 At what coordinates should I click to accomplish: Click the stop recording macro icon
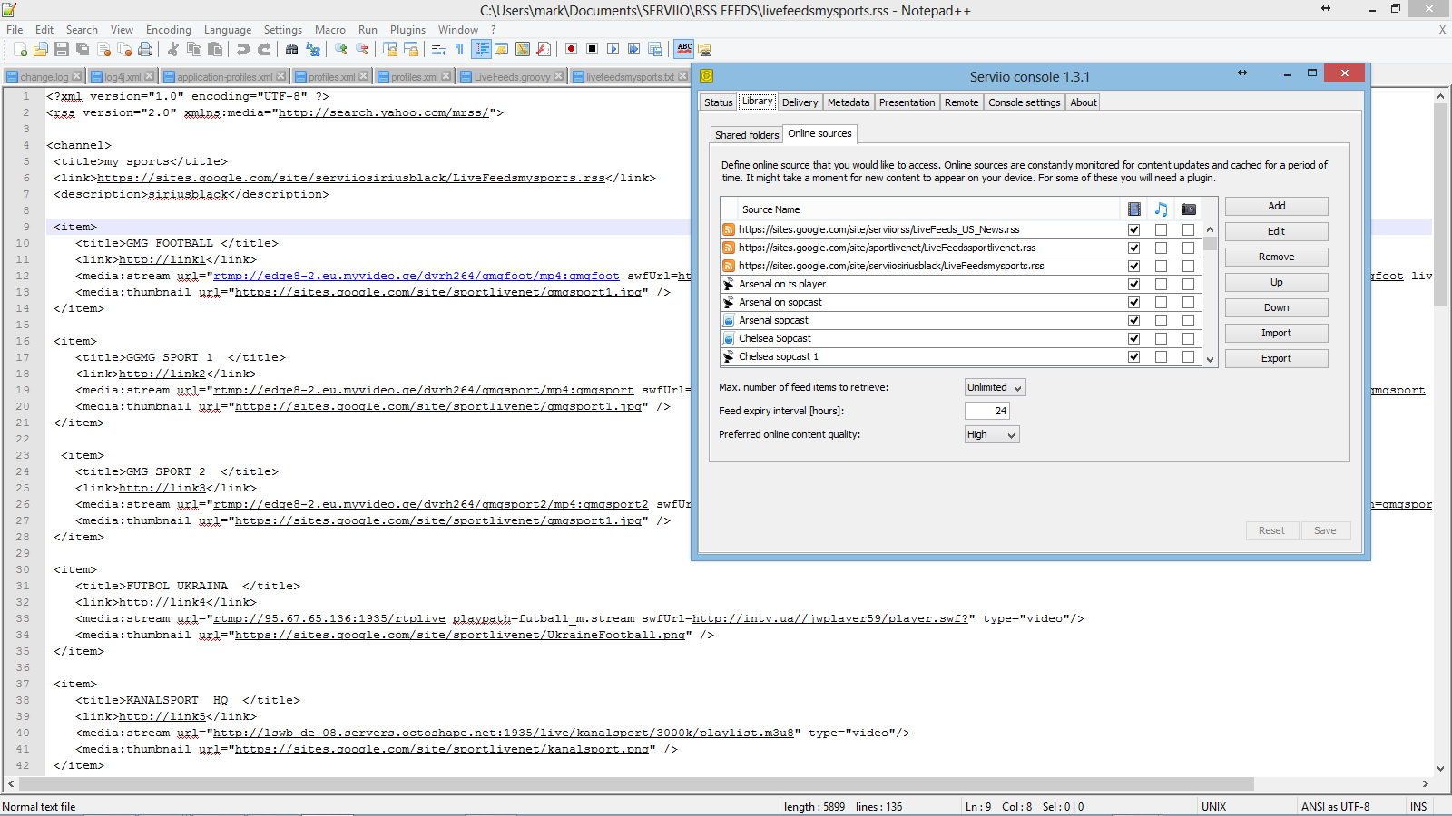tap(592, 49)
